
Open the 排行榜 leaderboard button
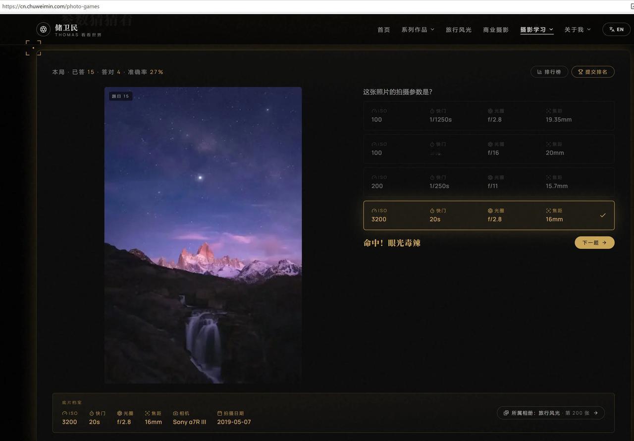[x=549, y=72]
